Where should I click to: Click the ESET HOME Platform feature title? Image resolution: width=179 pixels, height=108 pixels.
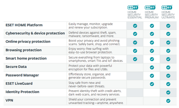(24, 25)
